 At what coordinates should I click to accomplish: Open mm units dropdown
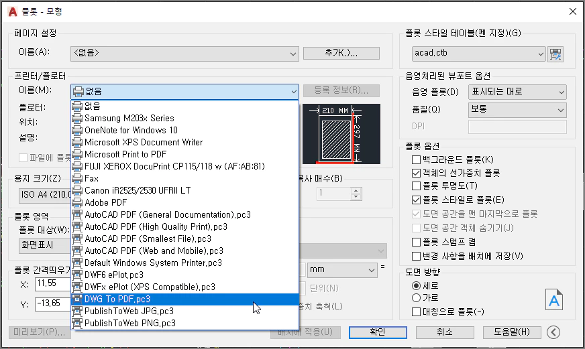(342, 270)
